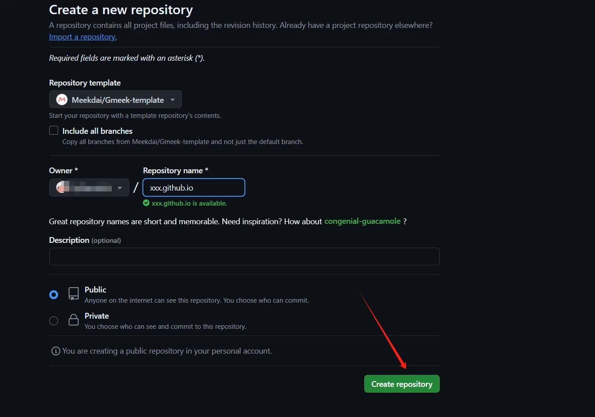Screen dimensions: 595x417
Task: Click the Meekdai template logo icon
Action: tap(62, 100)
